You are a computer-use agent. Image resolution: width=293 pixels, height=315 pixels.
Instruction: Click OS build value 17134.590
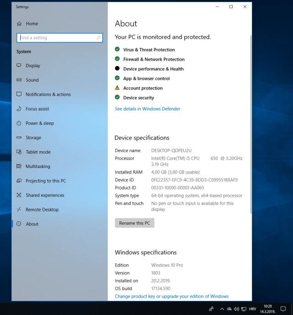tap(161, 289)
